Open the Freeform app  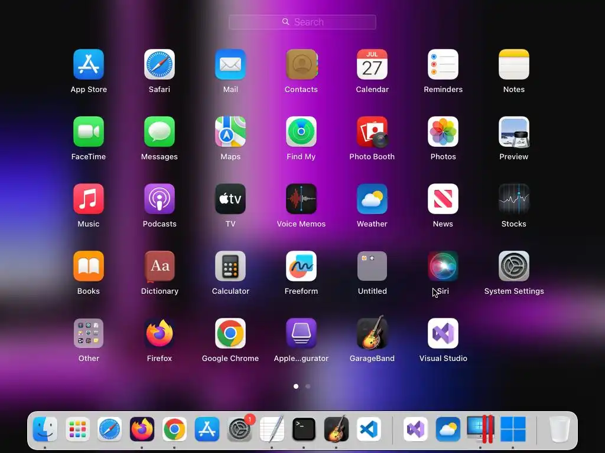pyautogui.click(x=301, y=266)
